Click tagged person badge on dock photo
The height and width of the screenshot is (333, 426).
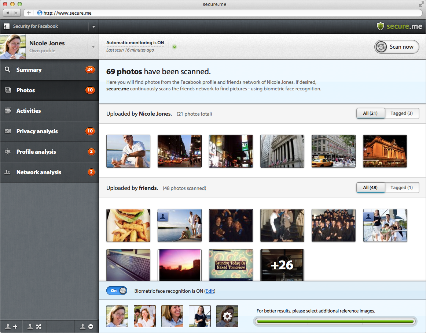[163, 217]
